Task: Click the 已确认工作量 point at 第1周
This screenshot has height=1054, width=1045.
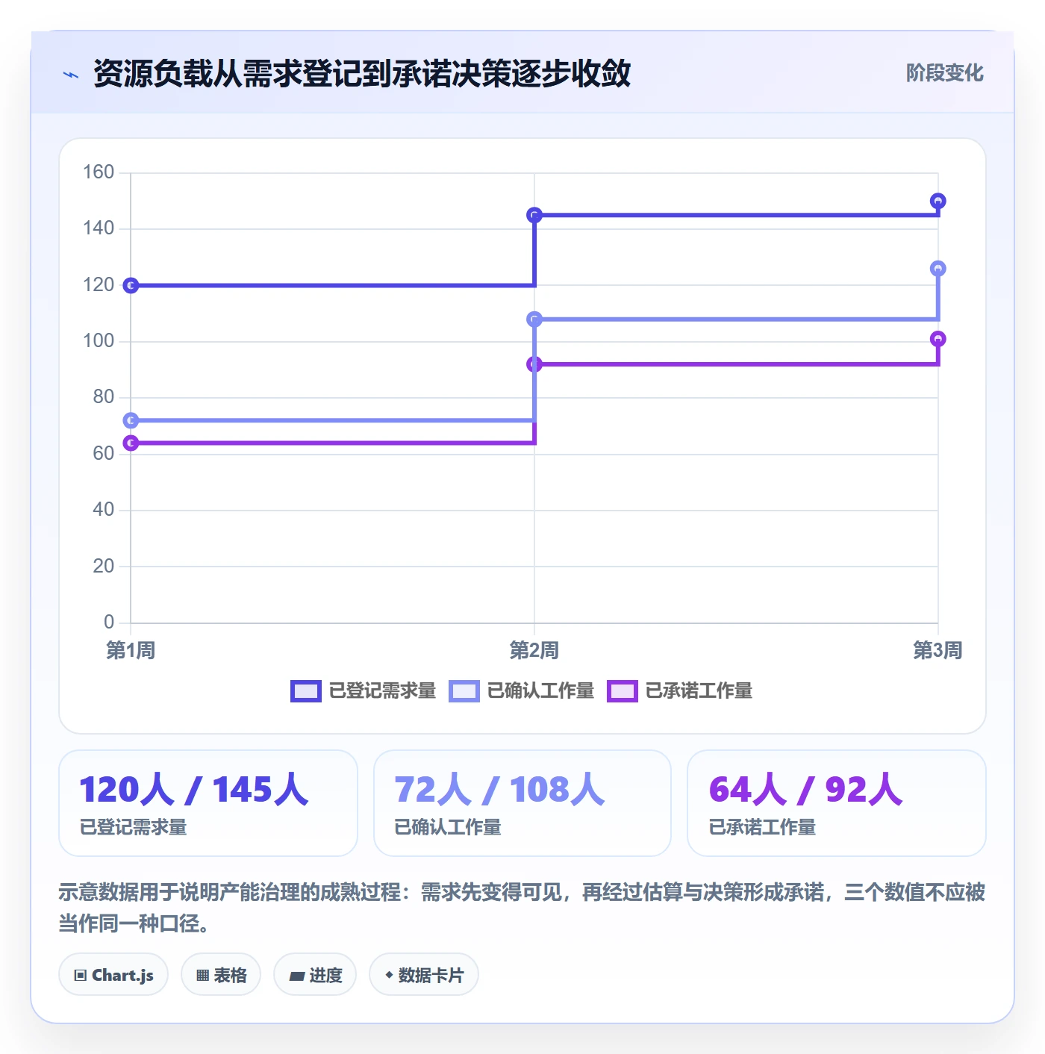Action: [x=131, y=420]
